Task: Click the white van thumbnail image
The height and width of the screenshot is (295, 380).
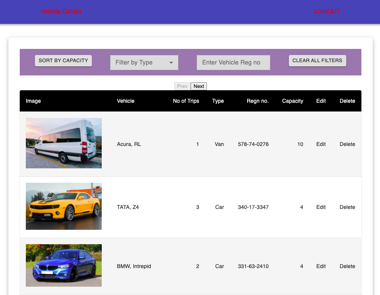Action: click(63, 143)
